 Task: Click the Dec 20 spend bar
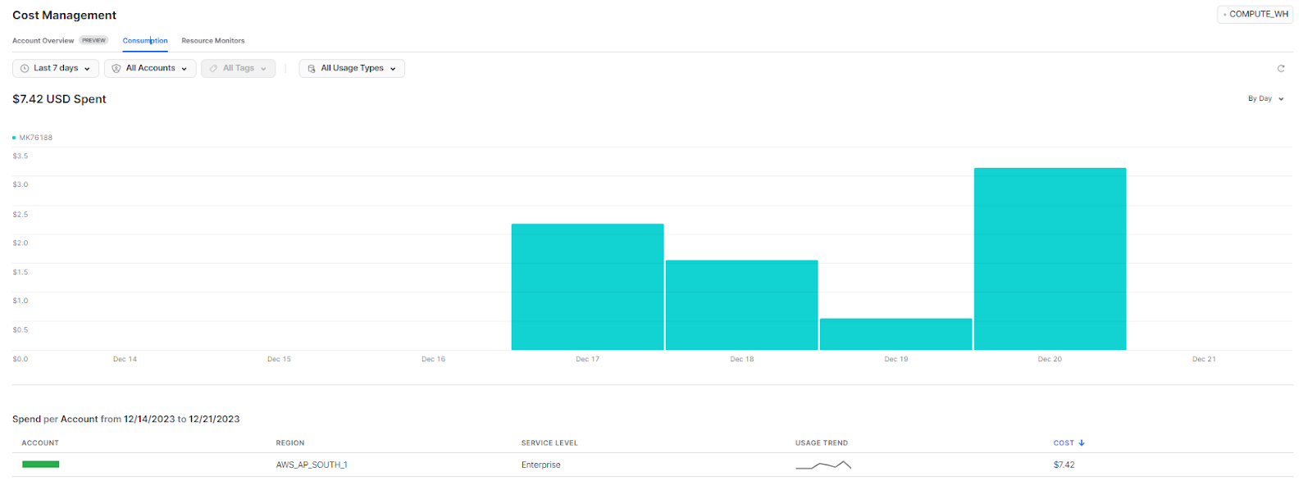pyautogui.click(x=1050, y=259)
